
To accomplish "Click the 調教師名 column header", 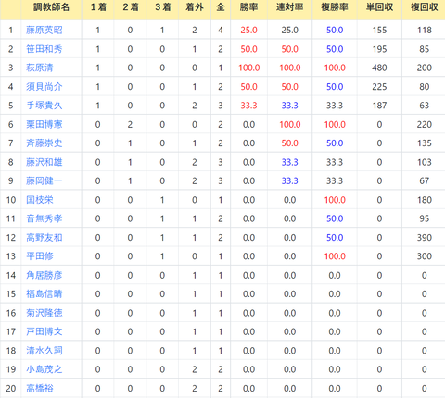I will 51,7.
